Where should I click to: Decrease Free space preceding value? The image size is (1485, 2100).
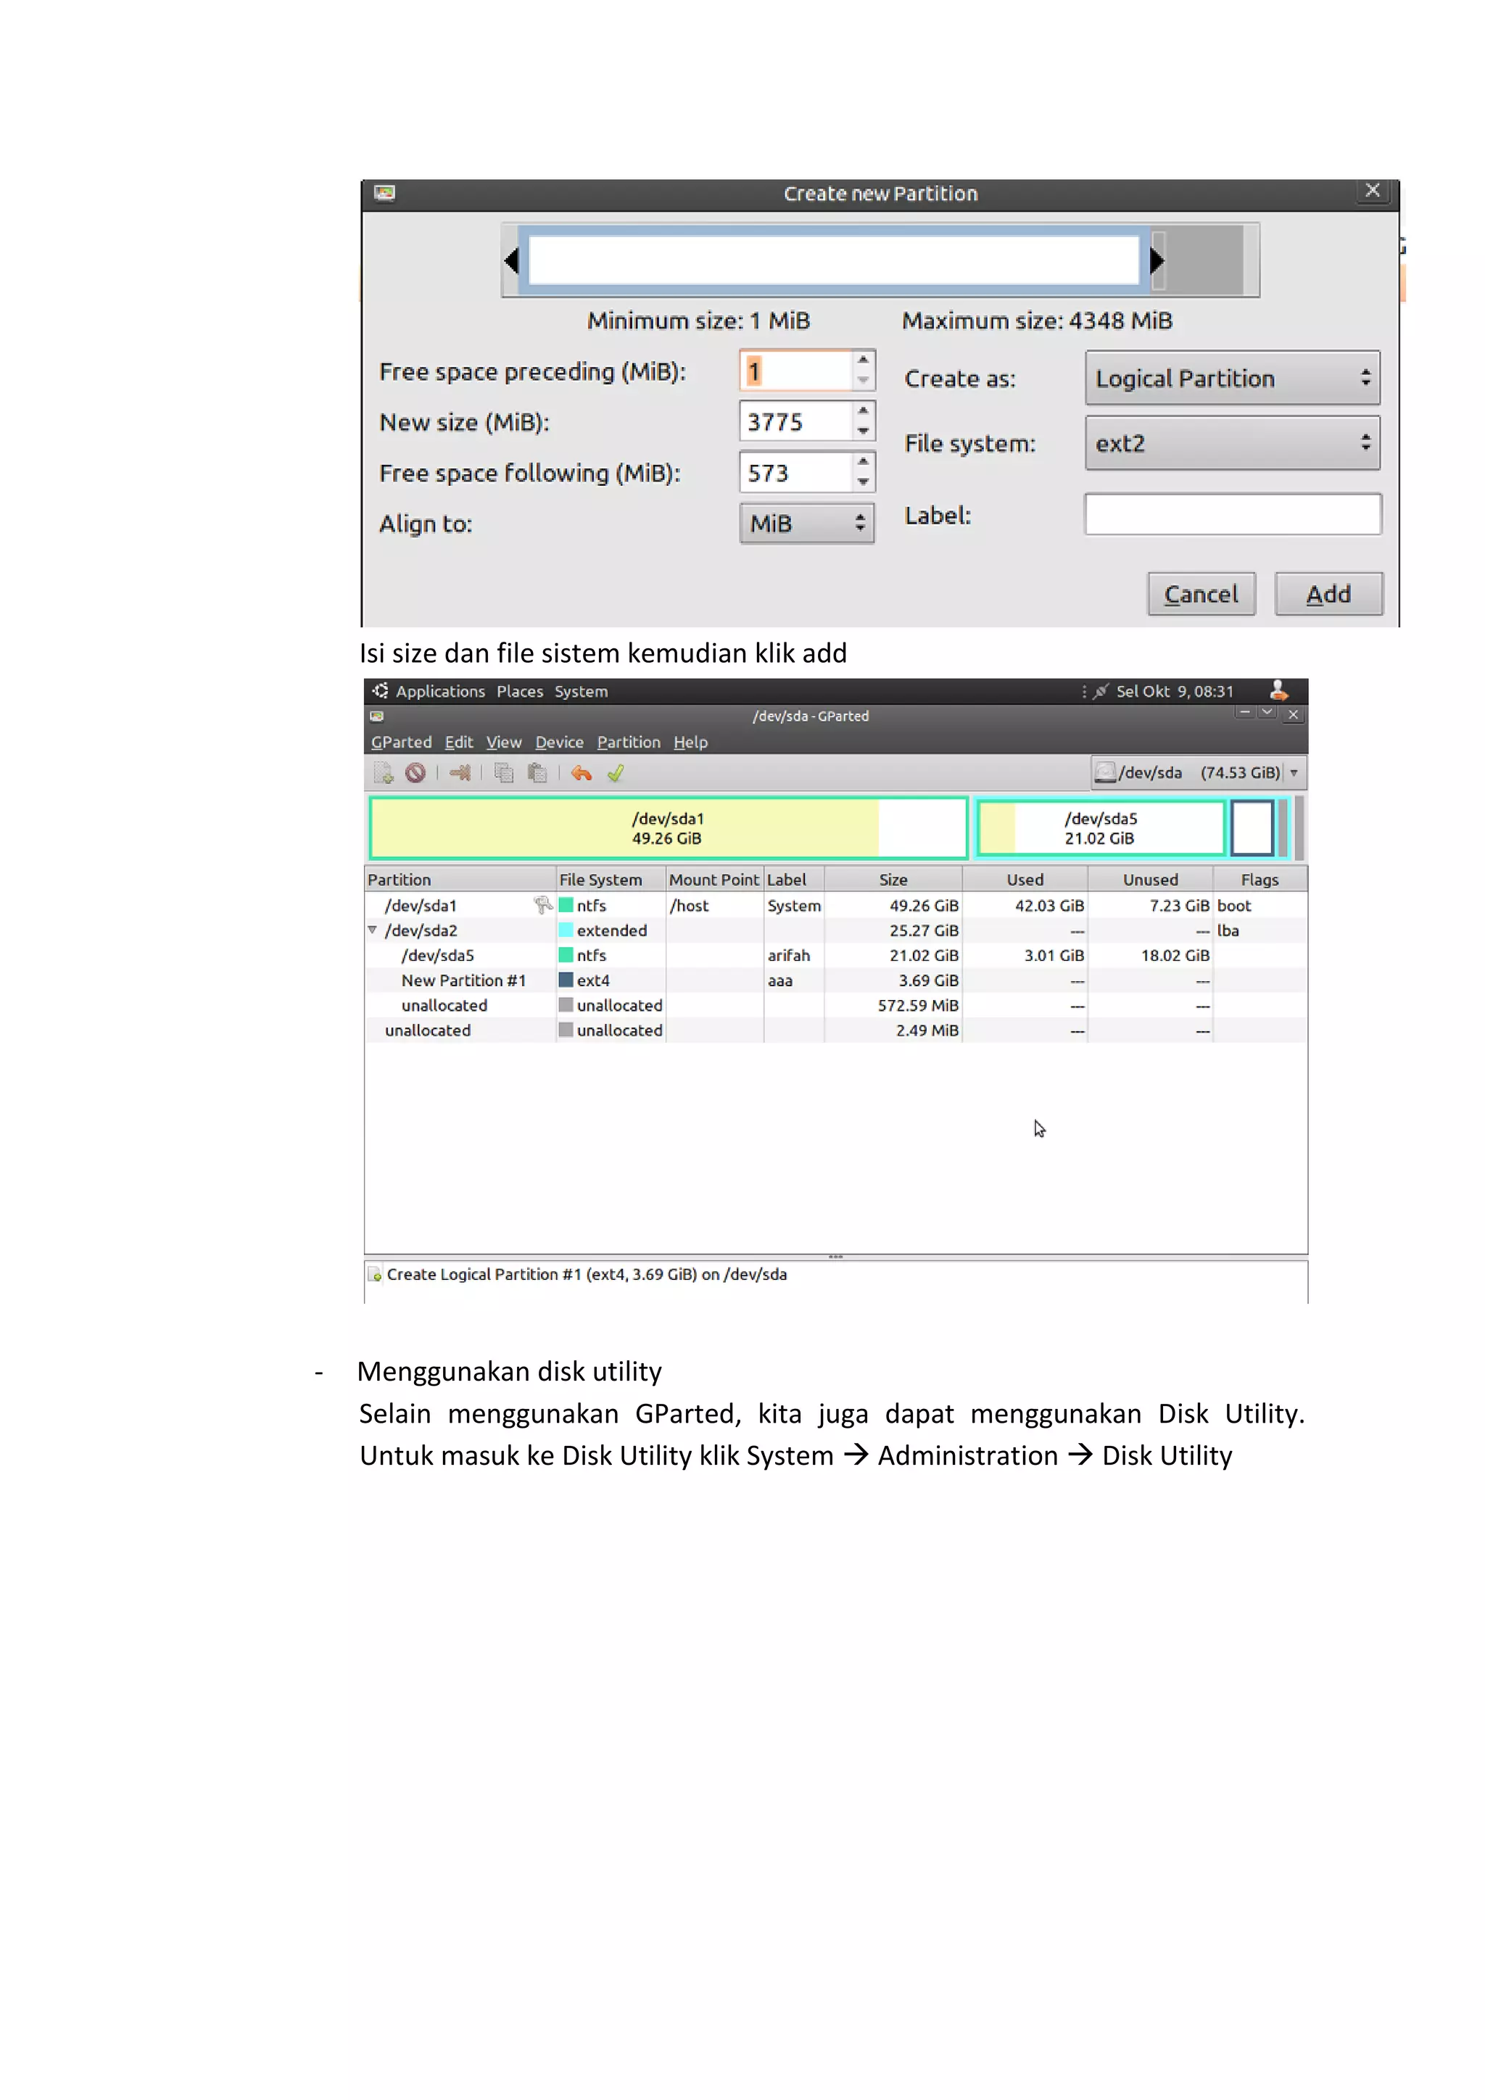tap(863, 381)
